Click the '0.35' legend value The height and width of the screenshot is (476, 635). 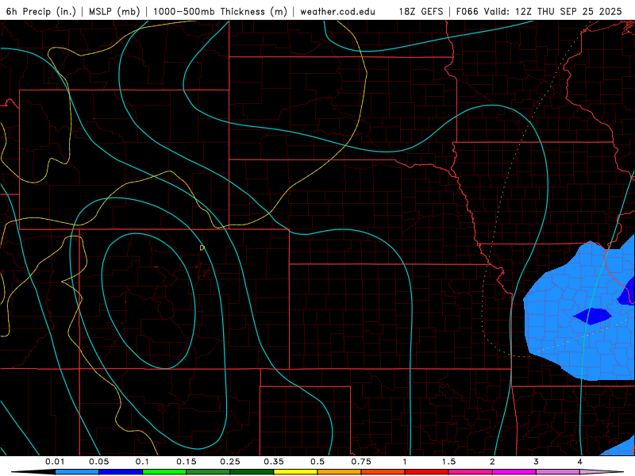coord(274,462)
